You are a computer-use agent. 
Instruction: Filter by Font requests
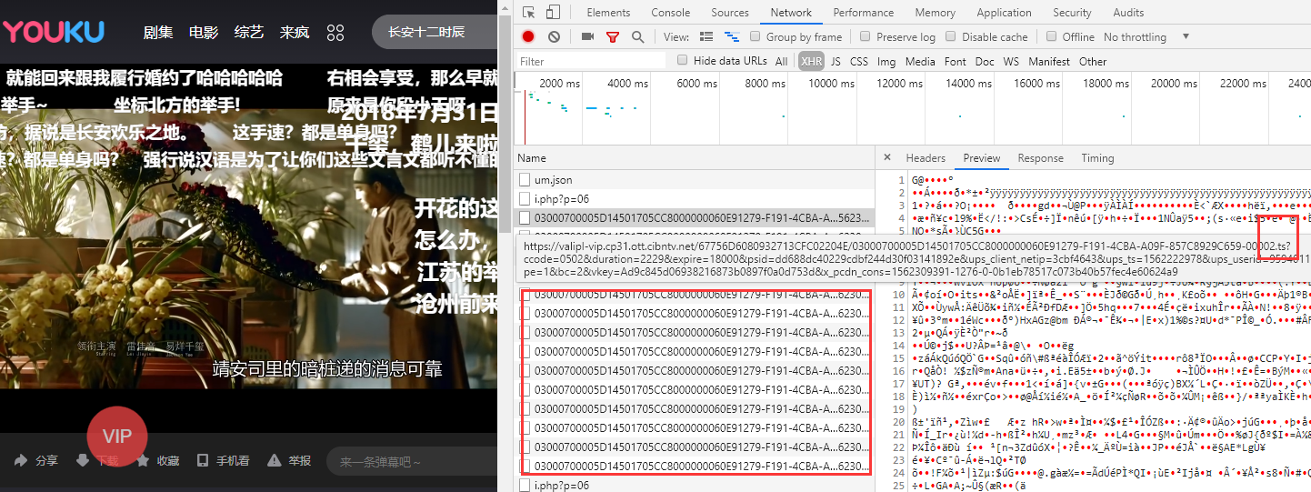(x=956, y=62)
